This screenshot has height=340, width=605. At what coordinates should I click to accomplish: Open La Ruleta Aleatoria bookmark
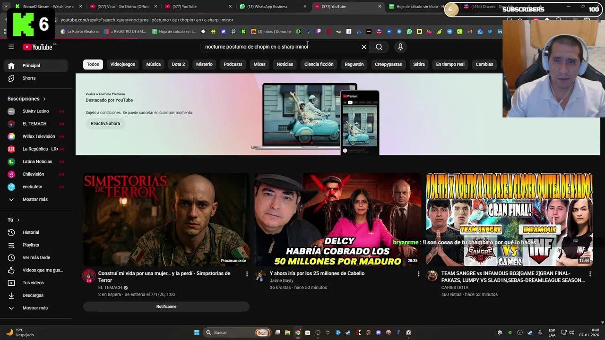tap(79, 32)
